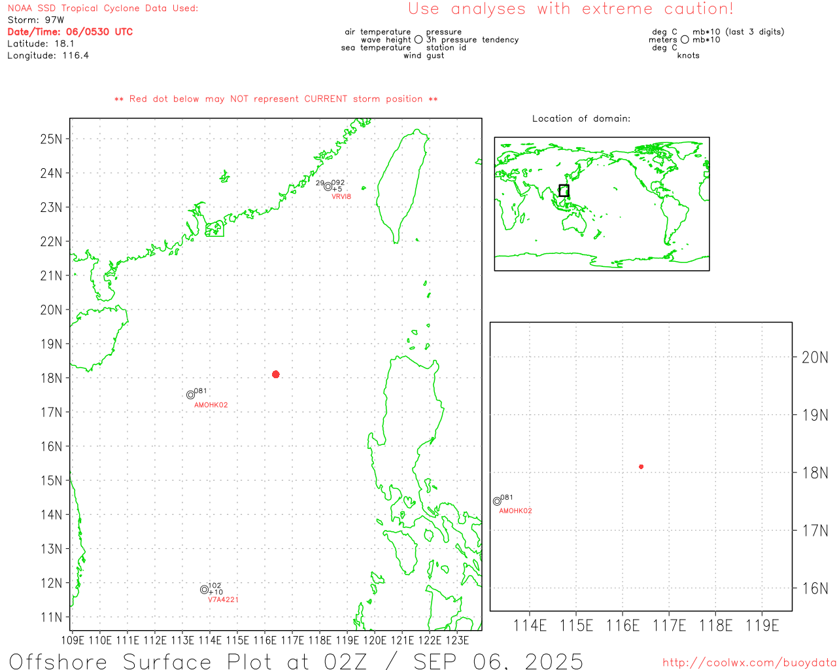The height and width of the screenshot is (670, 837).
Task: Click the '+10' pressure tendency near V7A4221
Action: pos(216,592)
